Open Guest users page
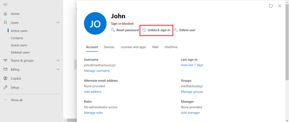The height and width of the screenshot is (122, 289). point(19,45)
